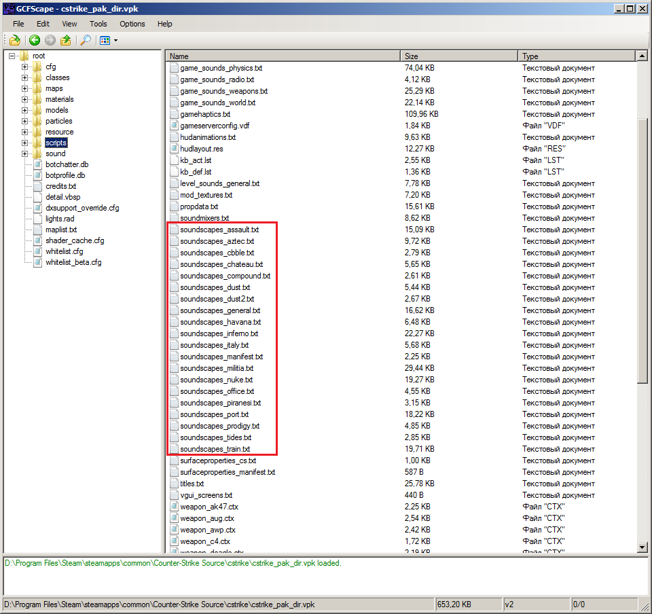This screenshot has width=652, height=614.
Task: Click the weapon_aug.ctx file icon
Action: 175,518
